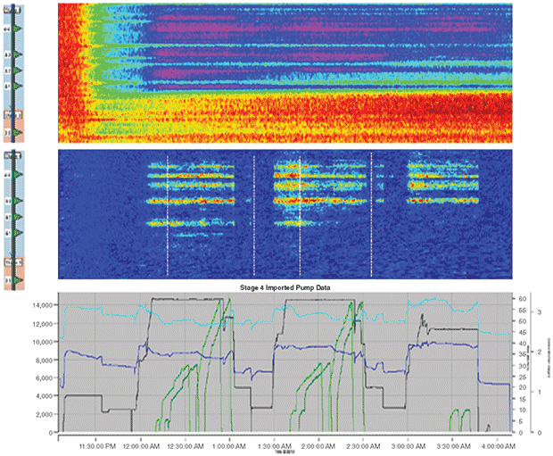
Task: Click topmost green marker in upper well track
Action: coord(18,29)
